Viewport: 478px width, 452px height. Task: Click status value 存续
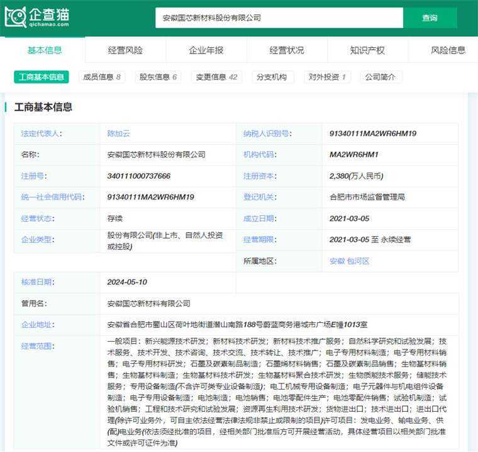pyautogui.click(x=115, y=218)
